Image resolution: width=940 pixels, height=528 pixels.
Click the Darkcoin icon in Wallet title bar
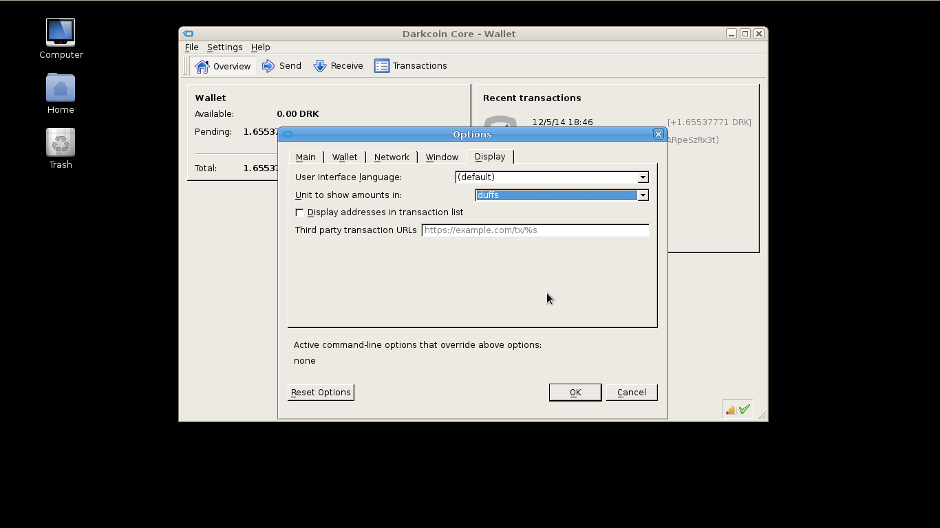click(188, 34)
